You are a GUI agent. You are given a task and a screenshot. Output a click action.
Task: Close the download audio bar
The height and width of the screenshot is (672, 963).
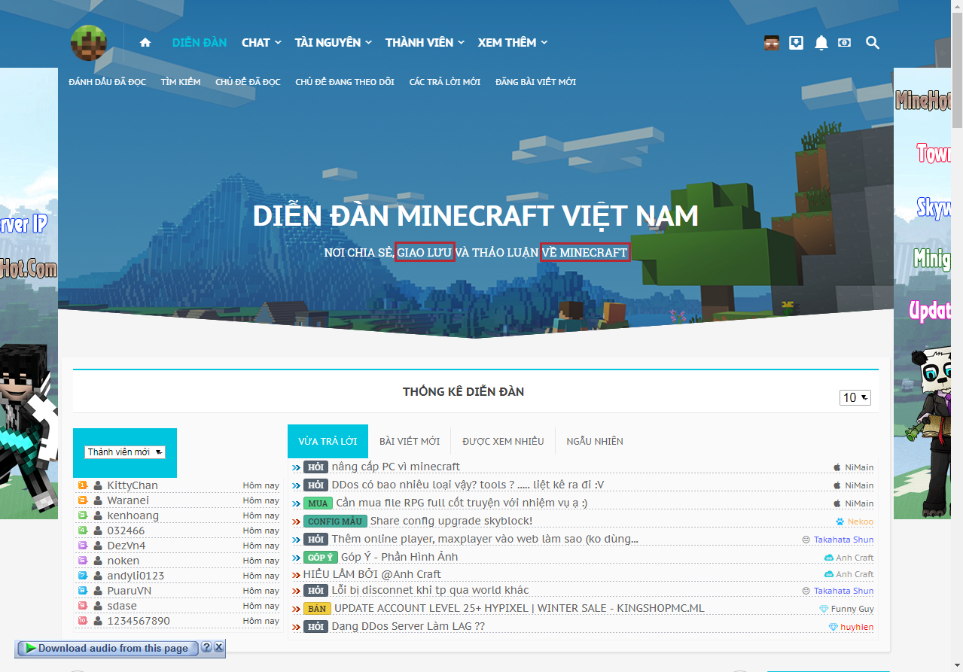218,647
